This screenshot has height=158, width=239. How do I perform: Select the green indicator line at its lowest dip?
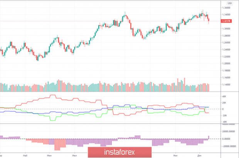click(54, 120)
